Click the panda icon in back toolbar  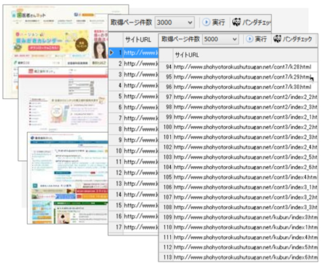[x=236, y=23]
